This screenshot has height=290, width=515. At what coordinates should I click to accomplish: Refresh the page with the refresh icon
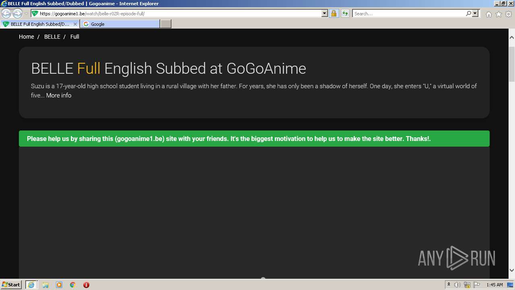pos(345,14)
